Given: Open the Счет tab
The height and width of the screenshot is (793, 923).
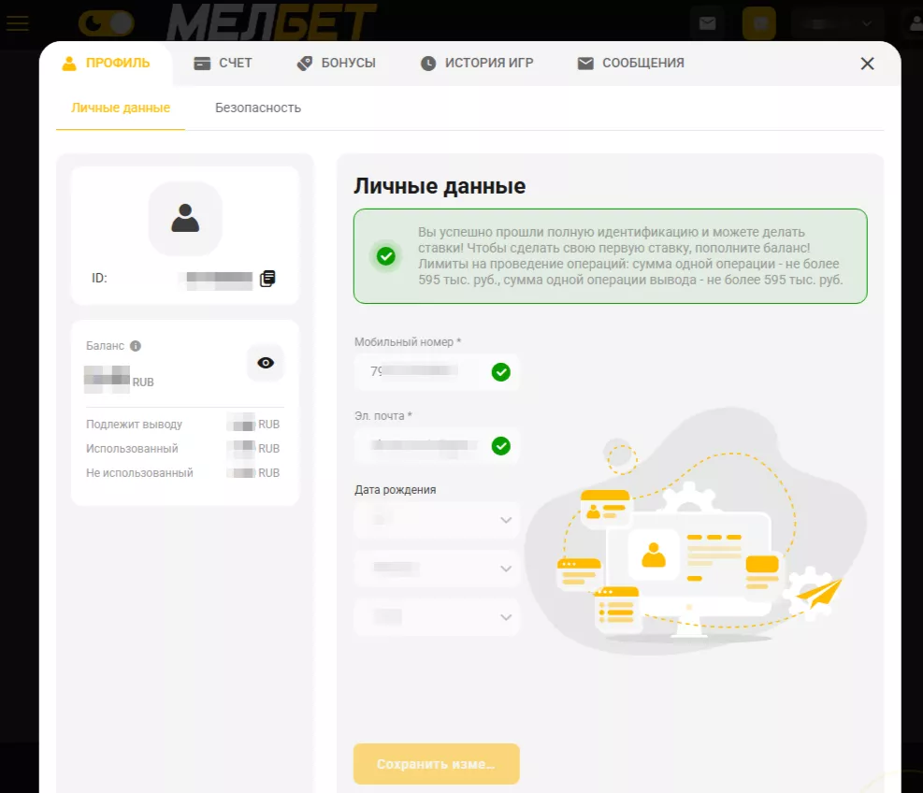Looking at the screenshot, I should [223, 64].
